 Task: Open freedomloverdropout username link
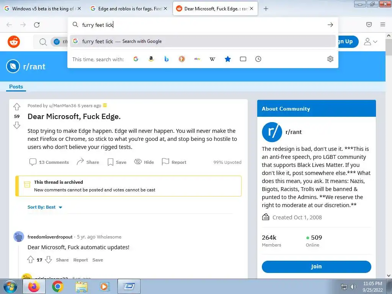coord(50,237)
